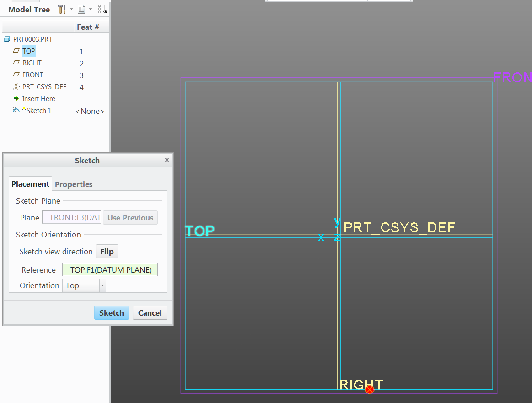532x403 pixels.
Task: Click the coordinate system icon for PRT_CSYS_DEF
Action: pos(16,86)
